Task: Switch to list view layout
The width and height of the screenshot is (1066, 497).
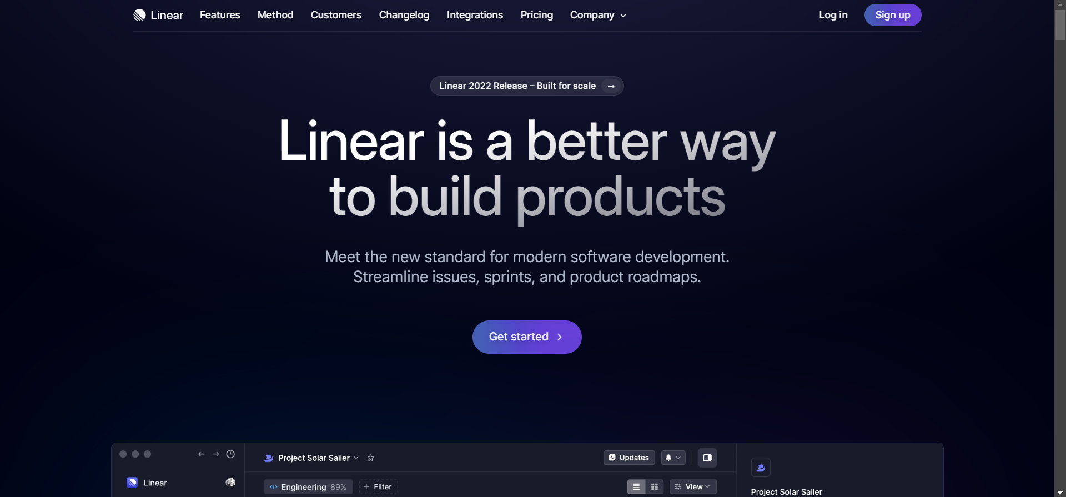Action: click(636, 487)
